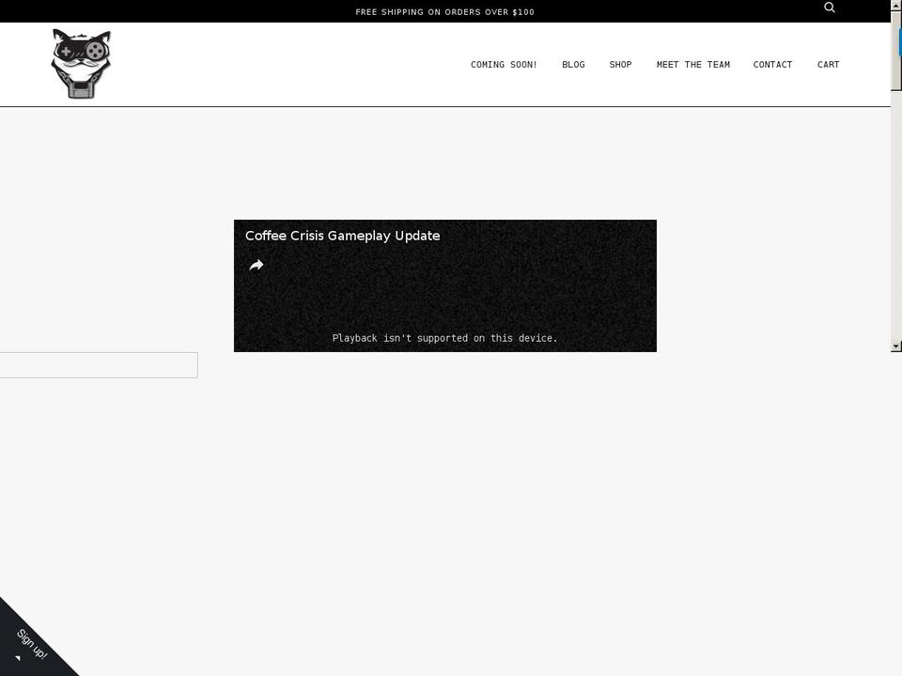
Task: Click FREE SHIPPING ON ORDERS OVER $100 banner
Action: point(444,11)
